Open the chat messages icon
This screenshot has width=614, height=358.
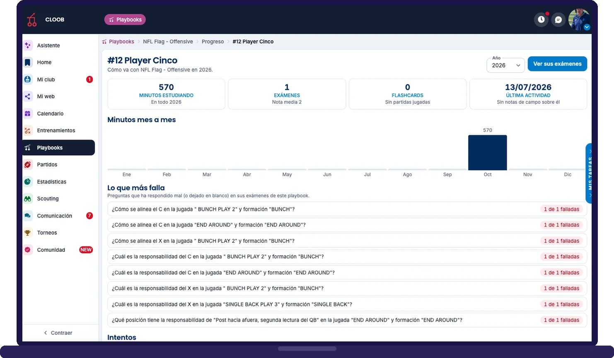tap(558, 19)
